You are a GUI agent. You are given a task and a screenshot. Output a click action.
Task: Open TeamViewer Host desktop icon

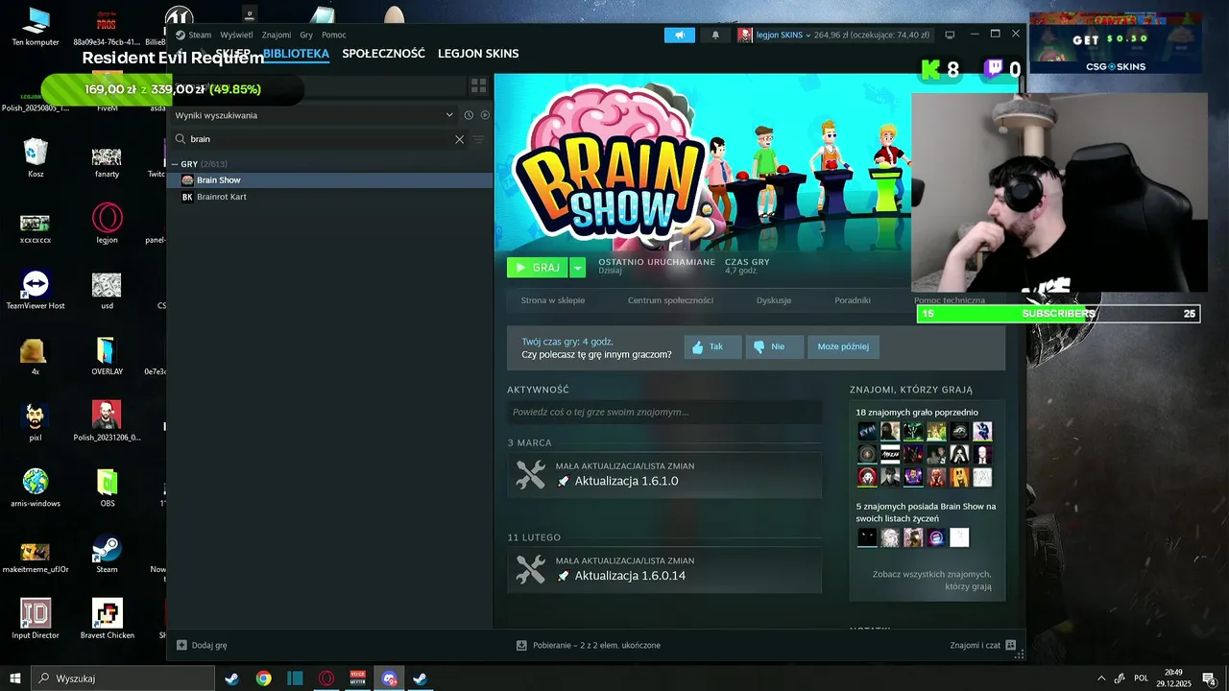pos(36,290)
